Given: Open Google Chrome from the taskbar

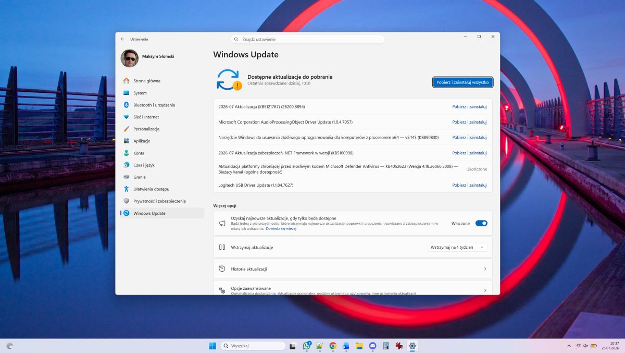Looking at the screenshot, I should click(x=333, y=346).
